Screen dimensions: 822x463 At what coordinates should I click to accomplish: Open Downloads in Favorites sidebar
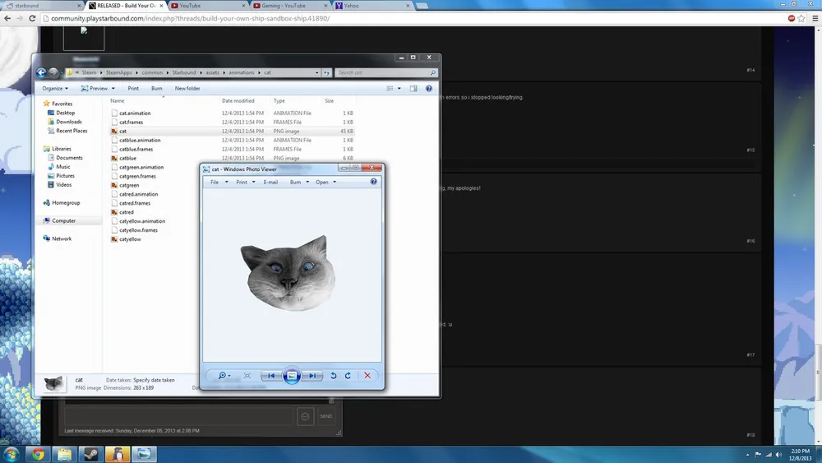(68, 122)
